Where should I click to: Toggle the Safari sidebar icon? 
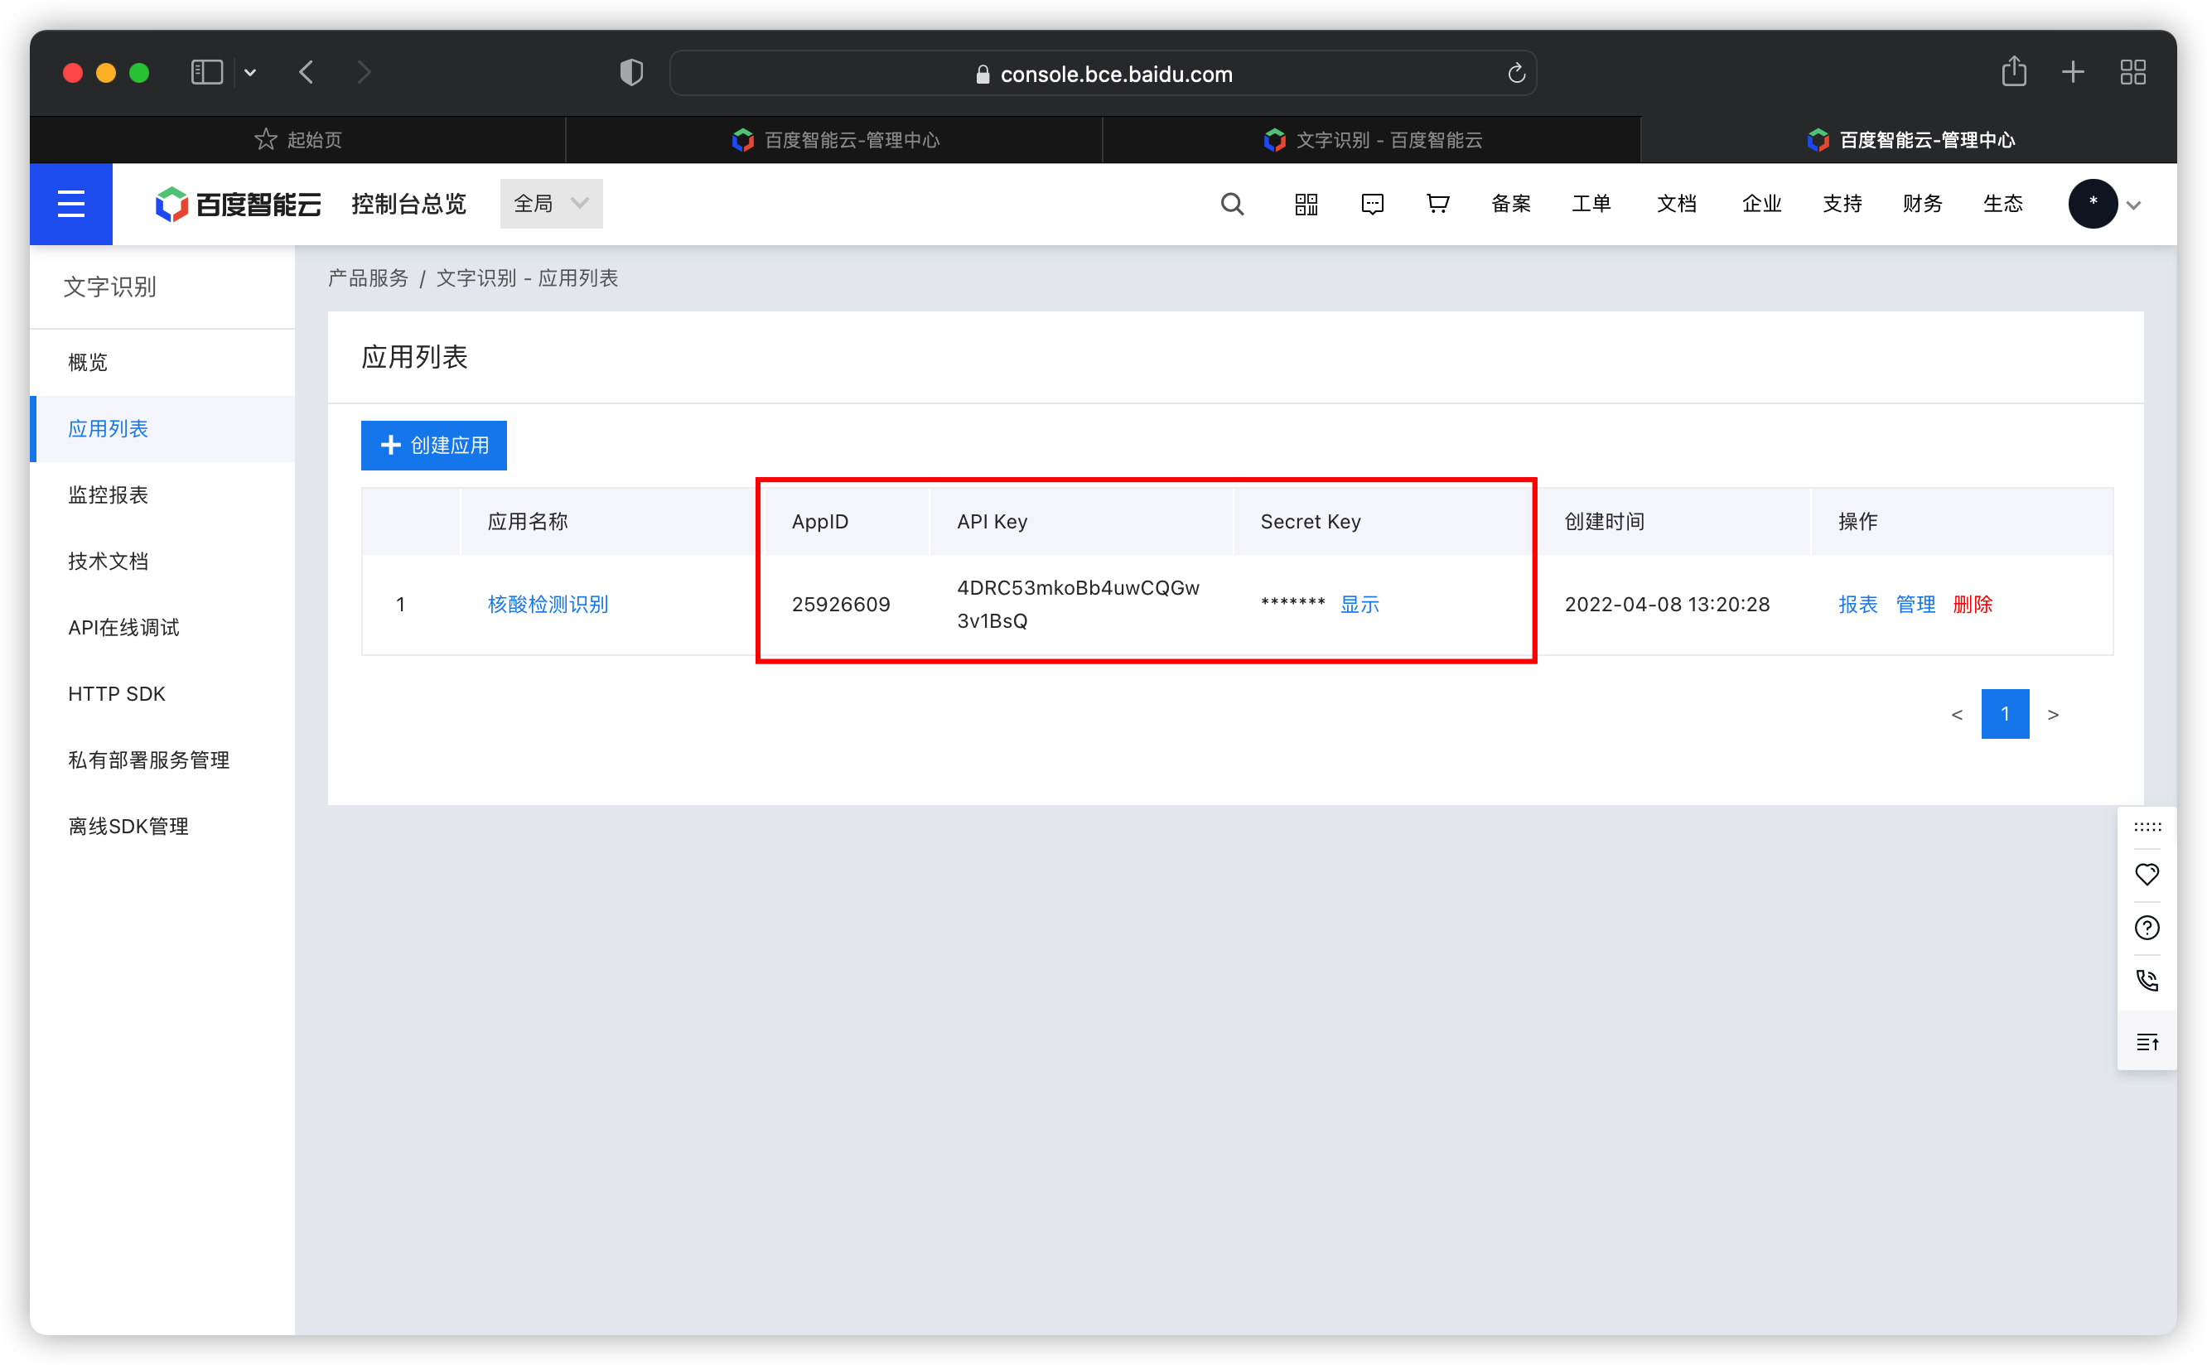207,72
